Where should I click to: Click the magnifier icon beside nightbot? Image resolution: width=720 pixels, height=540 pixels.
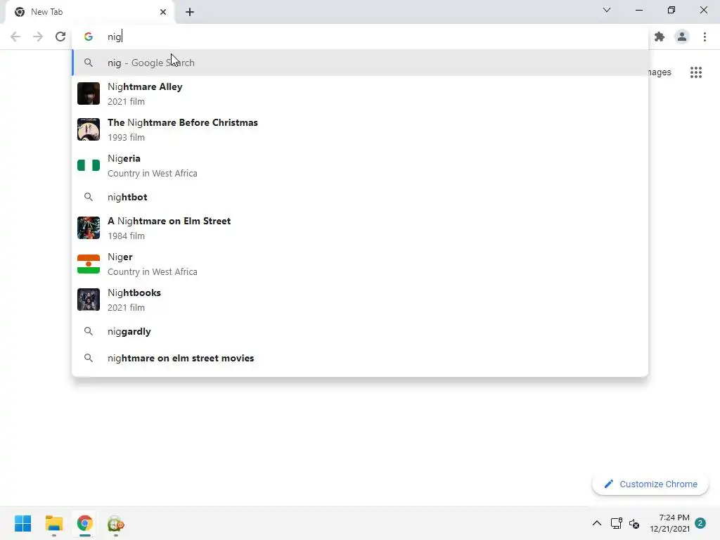click(x=89, y=197)
